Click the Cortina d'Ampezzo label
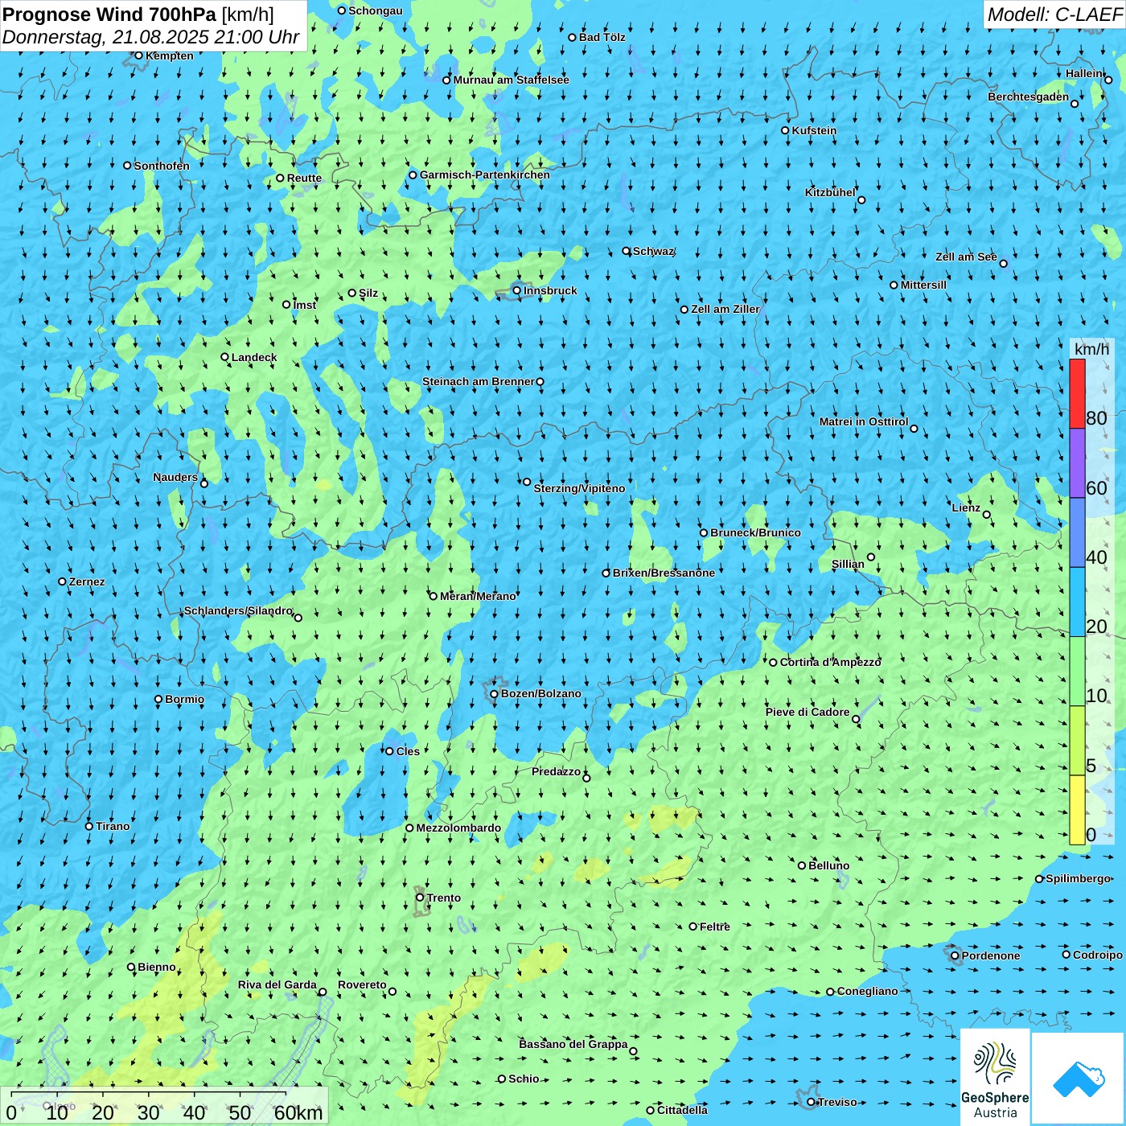 pyautogui.click(x=831, y=662)
